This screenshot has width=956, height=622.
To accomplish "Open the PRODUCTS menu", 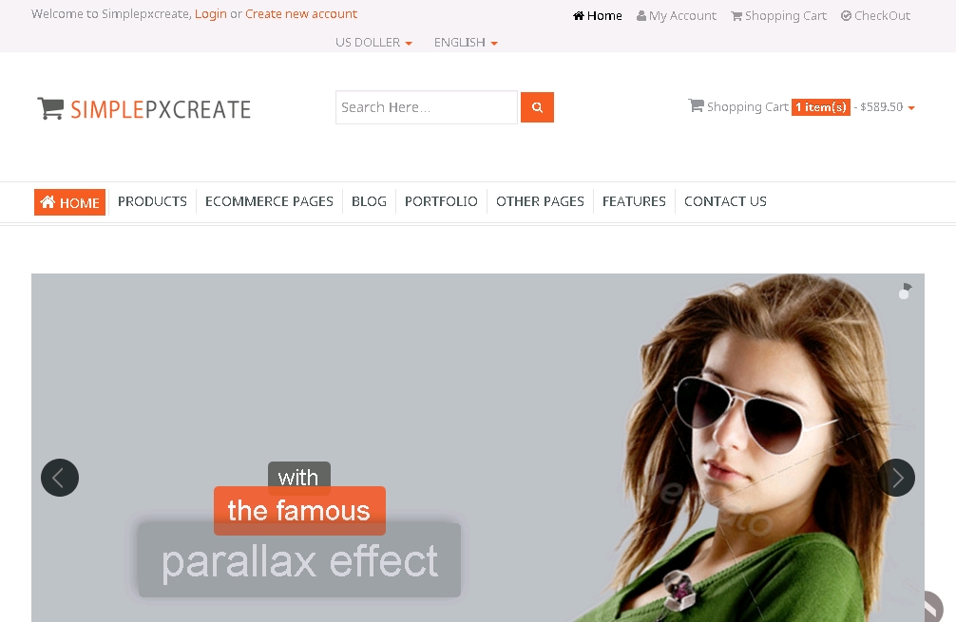I will (152, 201).
